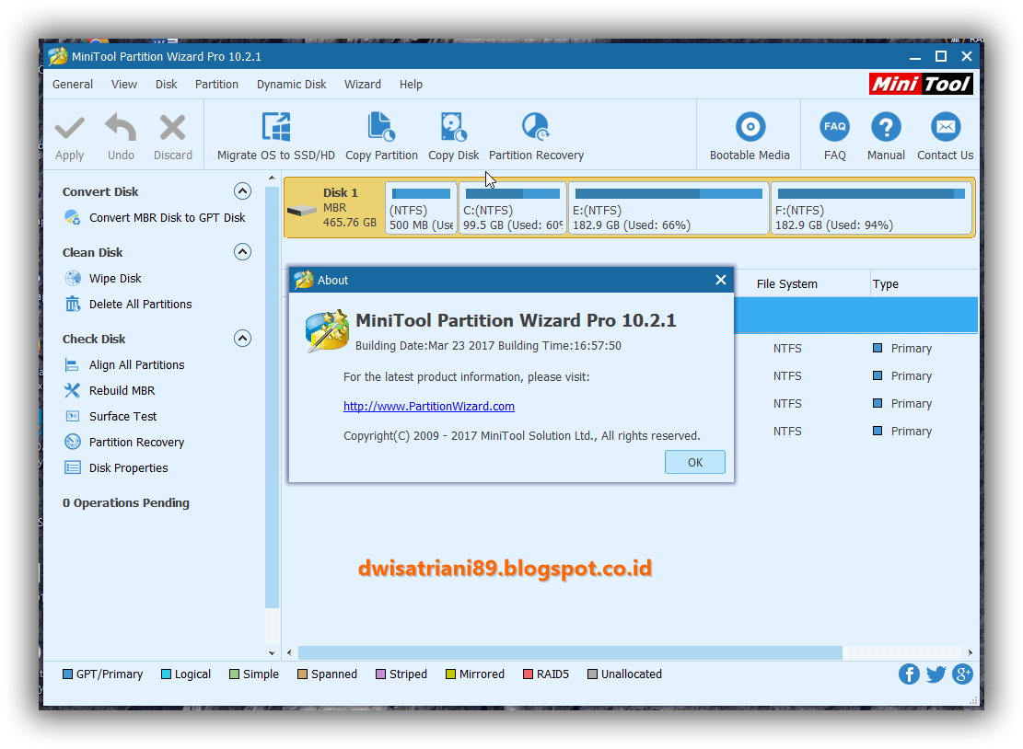Click the Undo arrow icon
This screenshot has height=749, width=1023.
click(x=121, y=127)
